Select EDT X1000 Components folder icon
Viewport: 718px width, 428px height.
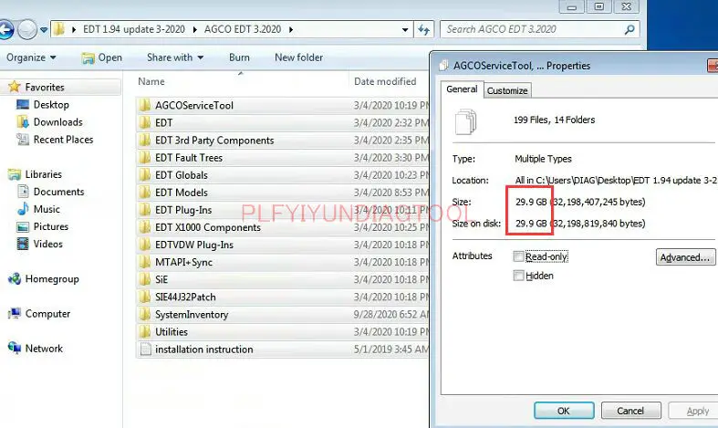tap(145, 227)
